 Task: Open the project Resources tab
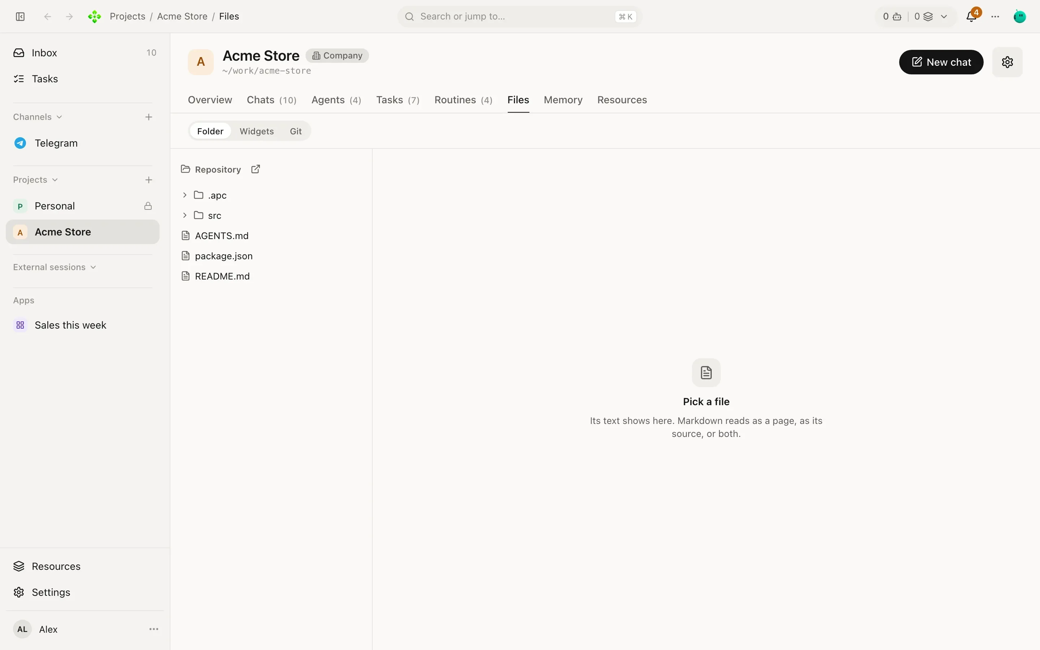click(622, 100)
